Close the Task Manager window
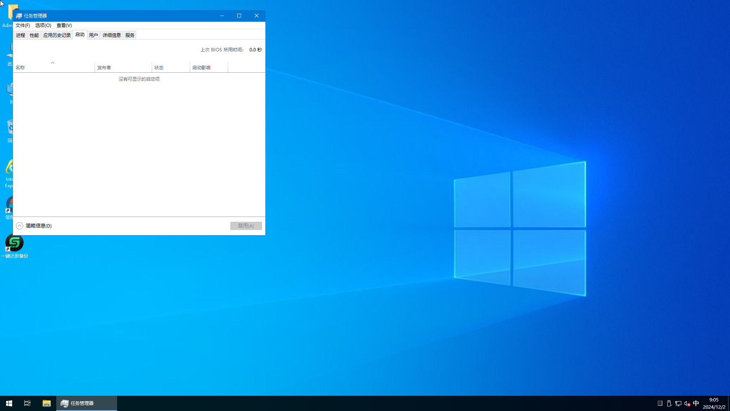Viewport: 730px width, 411px height. tap(257, 16)
